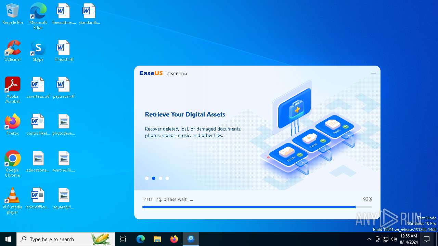This screenshot has height=246, width=438.
Task: Minimize the EaseUS installer window
Action: [374, 73]
